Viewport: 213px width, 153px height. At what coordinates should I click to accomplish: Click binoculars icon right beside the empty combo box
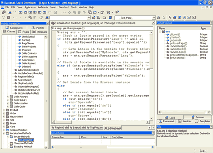pos(93,17)
